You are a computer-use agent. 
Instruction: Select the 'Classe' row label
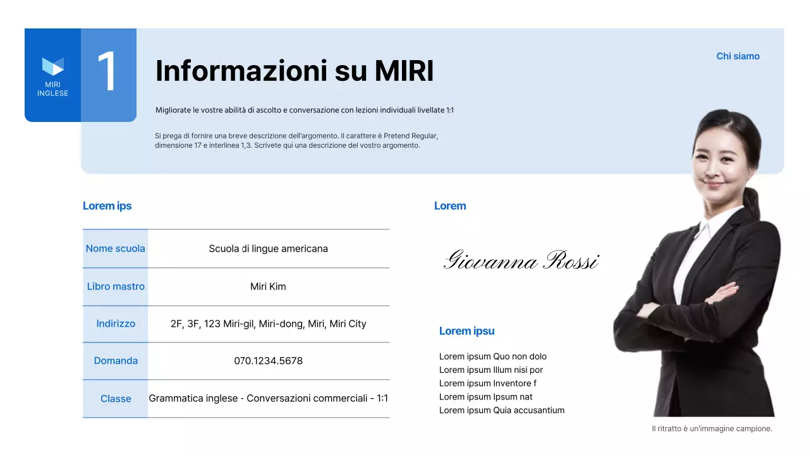[116, 399]
